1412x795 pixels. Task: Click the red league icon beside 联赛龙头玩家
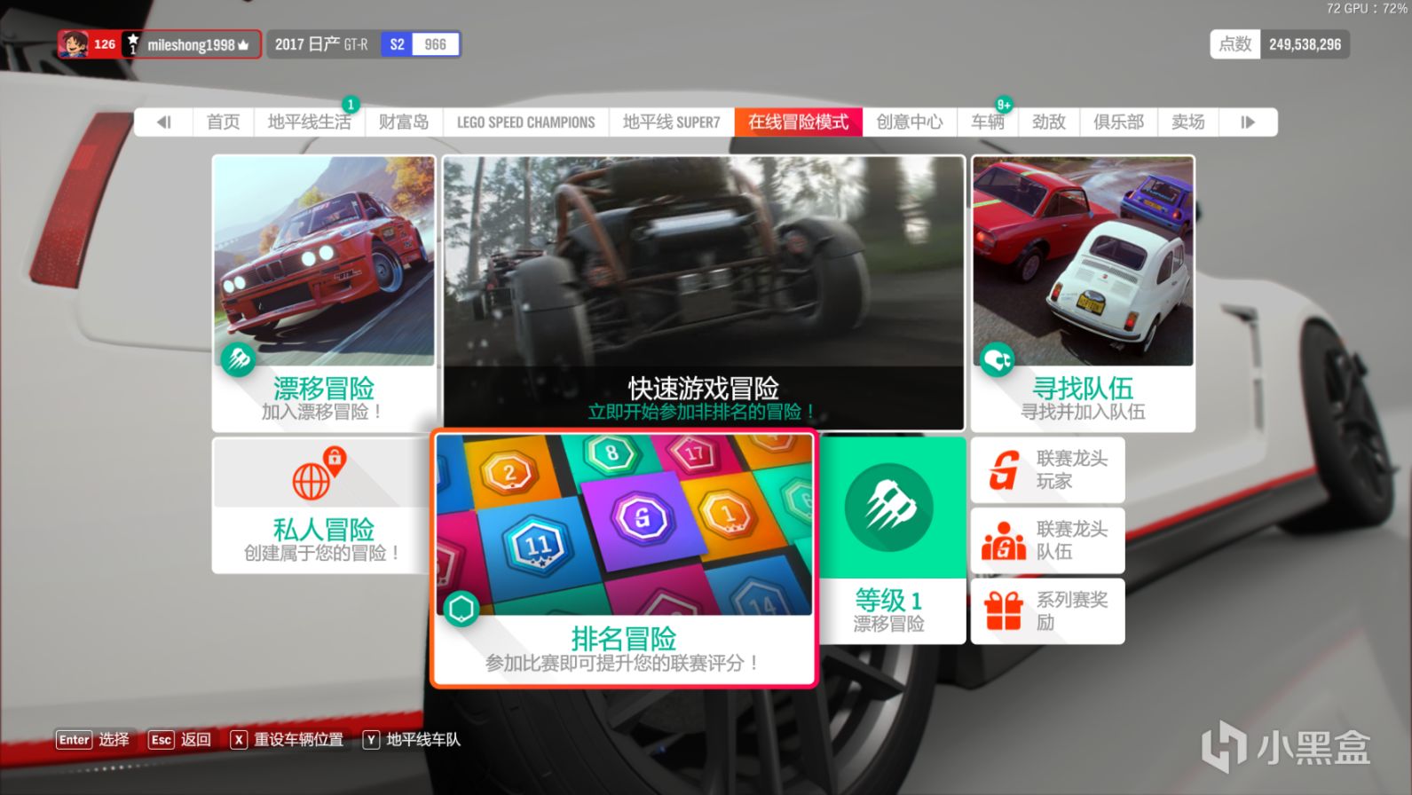click(x=1004, y=470)
